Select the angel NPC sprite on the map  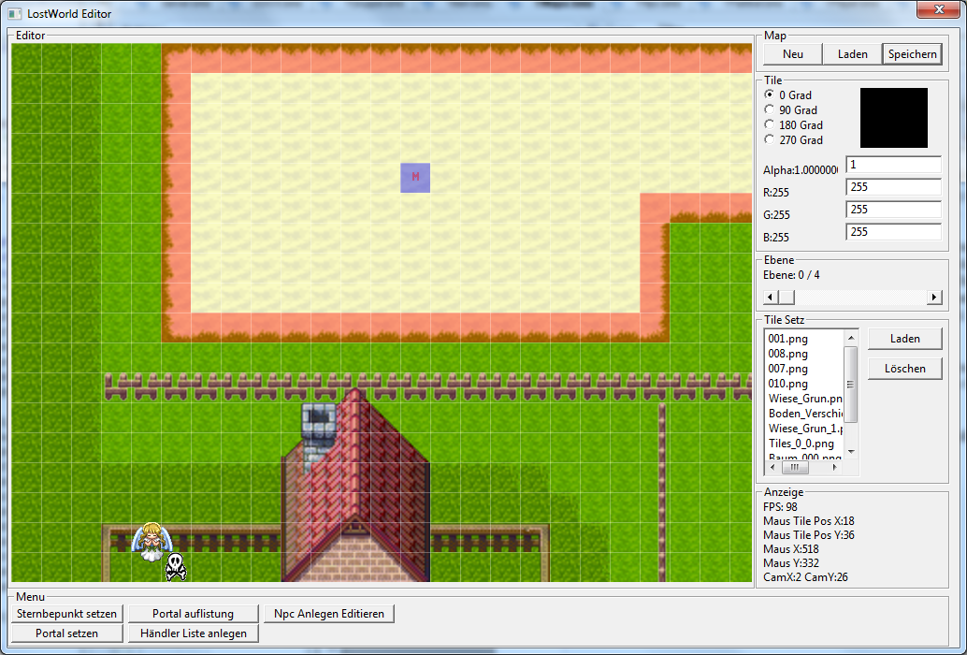(x=151, y=542)
